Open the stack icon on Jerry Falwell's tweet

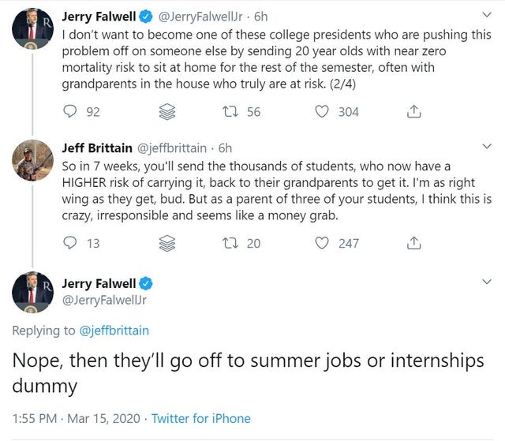[x=166, y=112]
